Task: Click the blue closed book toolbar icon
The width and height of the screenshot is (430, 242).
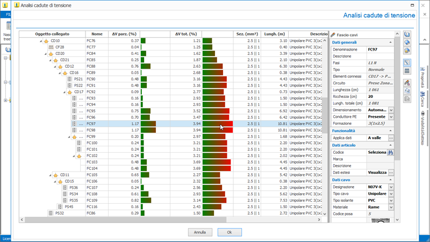Action: [407, 42]
